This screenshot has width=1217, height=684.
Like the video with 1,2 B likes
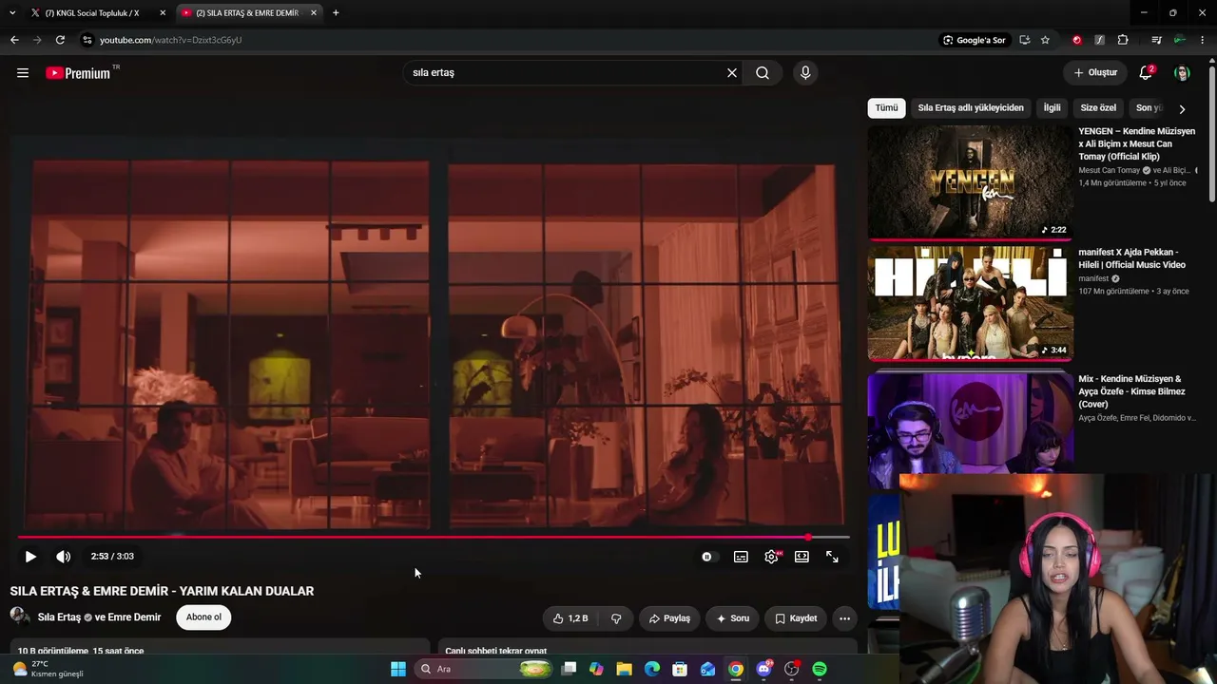(570, 618)
